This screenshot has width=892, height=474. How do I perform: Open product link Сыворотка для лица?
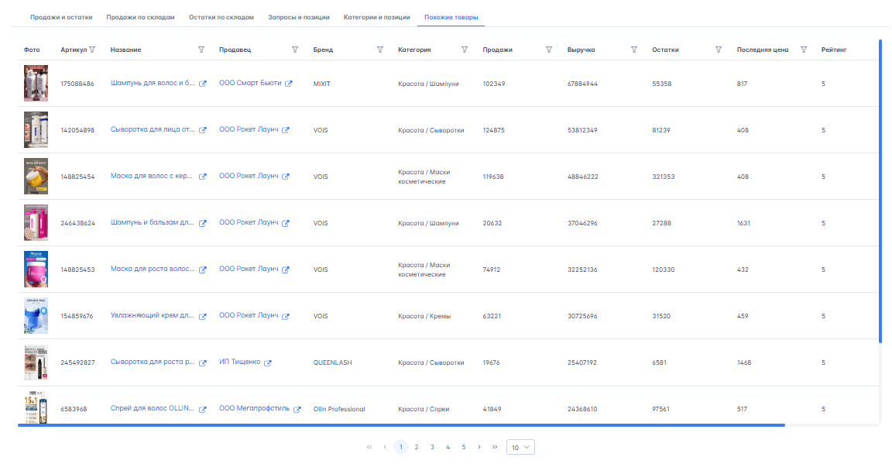(x=153, y=129)
